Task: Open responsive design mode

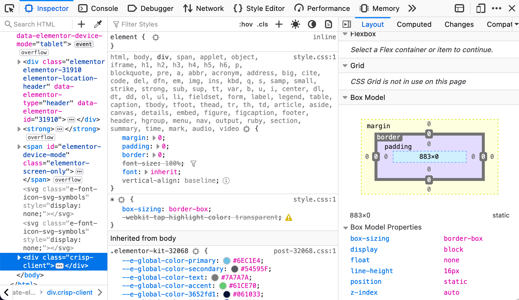Action: click(480, 9)
